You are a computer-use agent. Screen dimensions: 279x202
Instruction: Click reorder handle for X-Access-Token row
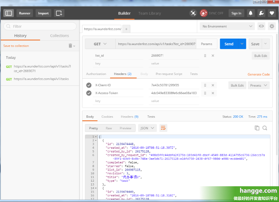[205, 93]
